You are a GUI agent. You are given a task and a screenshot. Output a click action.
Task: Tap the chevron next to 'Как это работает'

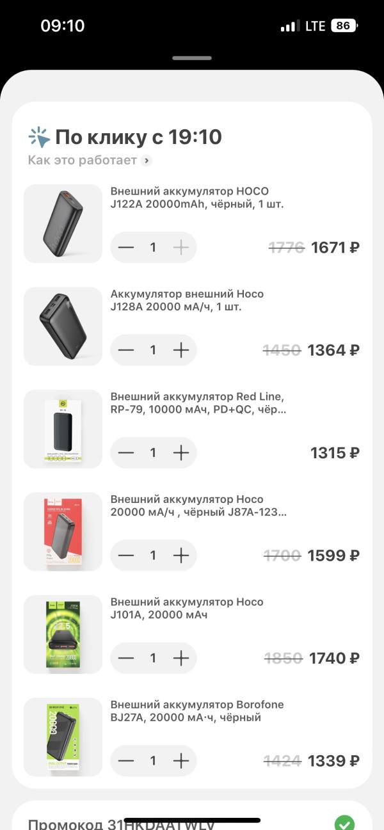pos(147,161)
